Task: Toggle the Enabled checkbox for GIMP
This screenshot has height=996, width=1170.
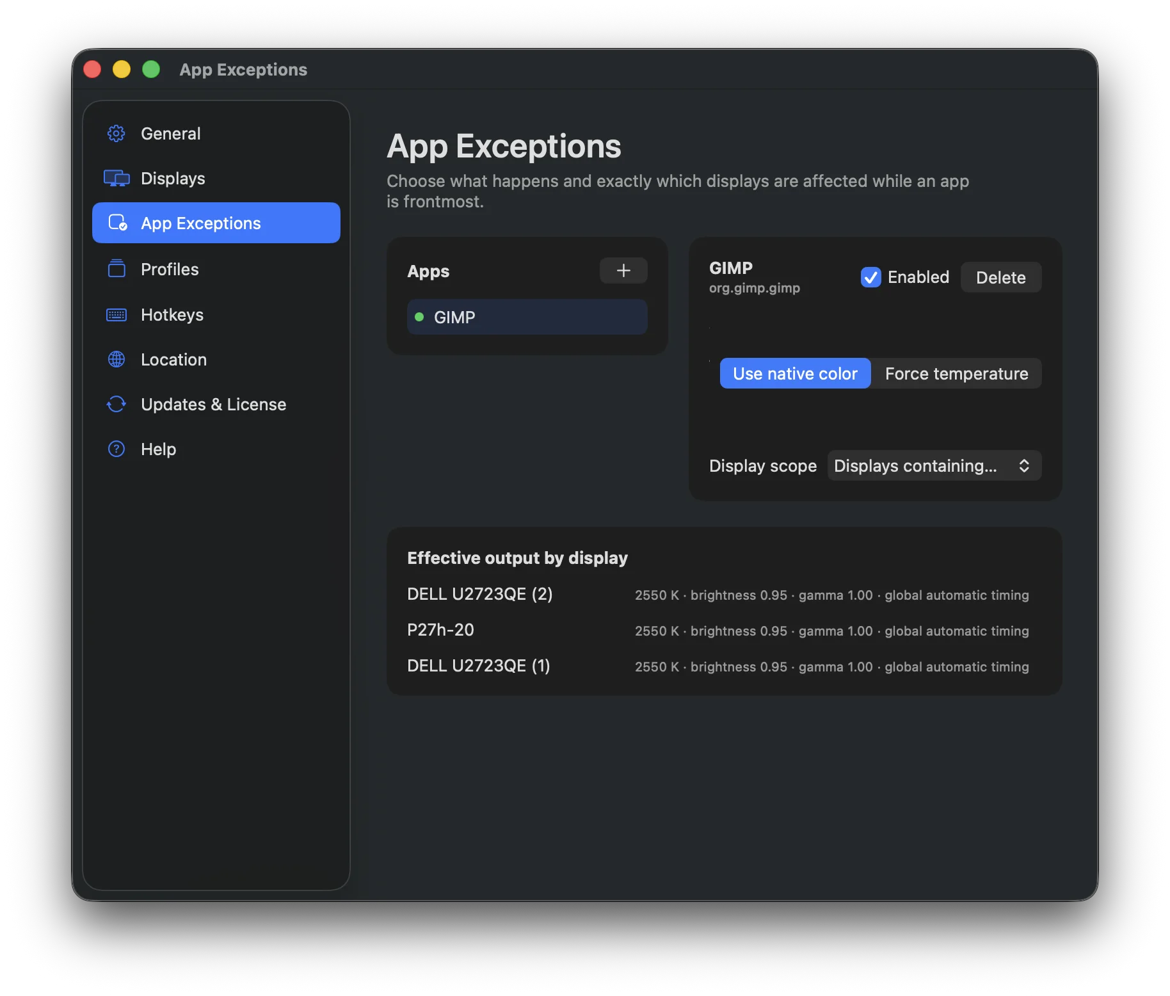Action: (x=870, y=277)
